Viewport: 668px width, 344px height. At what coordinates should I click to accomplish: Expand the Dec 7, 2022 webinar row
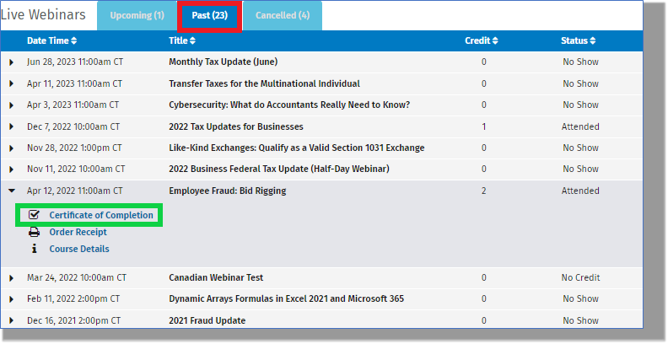click(12, 126)
